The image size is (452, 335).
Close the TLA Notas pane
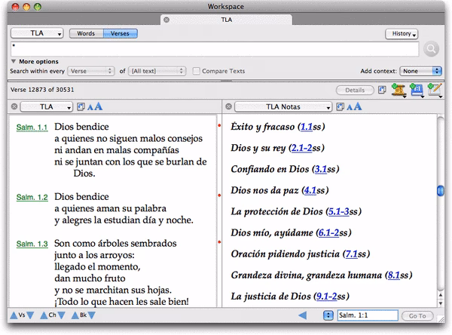pyautogui.click(x=228, y=106)
